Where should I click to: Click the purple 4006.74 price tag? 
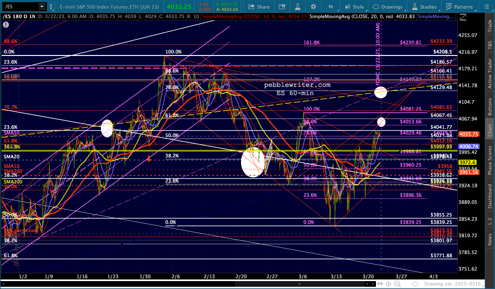469,147
